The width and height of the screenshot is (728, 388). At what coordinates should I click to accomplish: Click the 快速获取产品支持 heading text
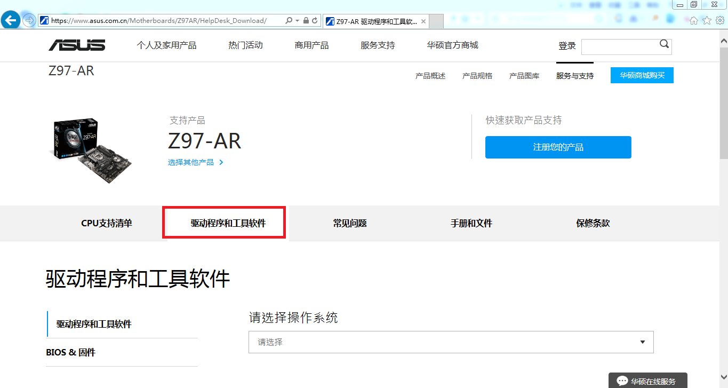pyautogui.click(x=524, y=120)
